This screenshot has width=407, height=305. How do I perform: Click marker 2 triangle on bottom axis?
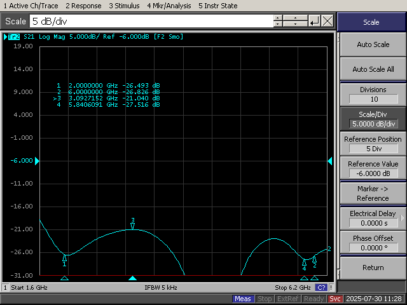314,278
